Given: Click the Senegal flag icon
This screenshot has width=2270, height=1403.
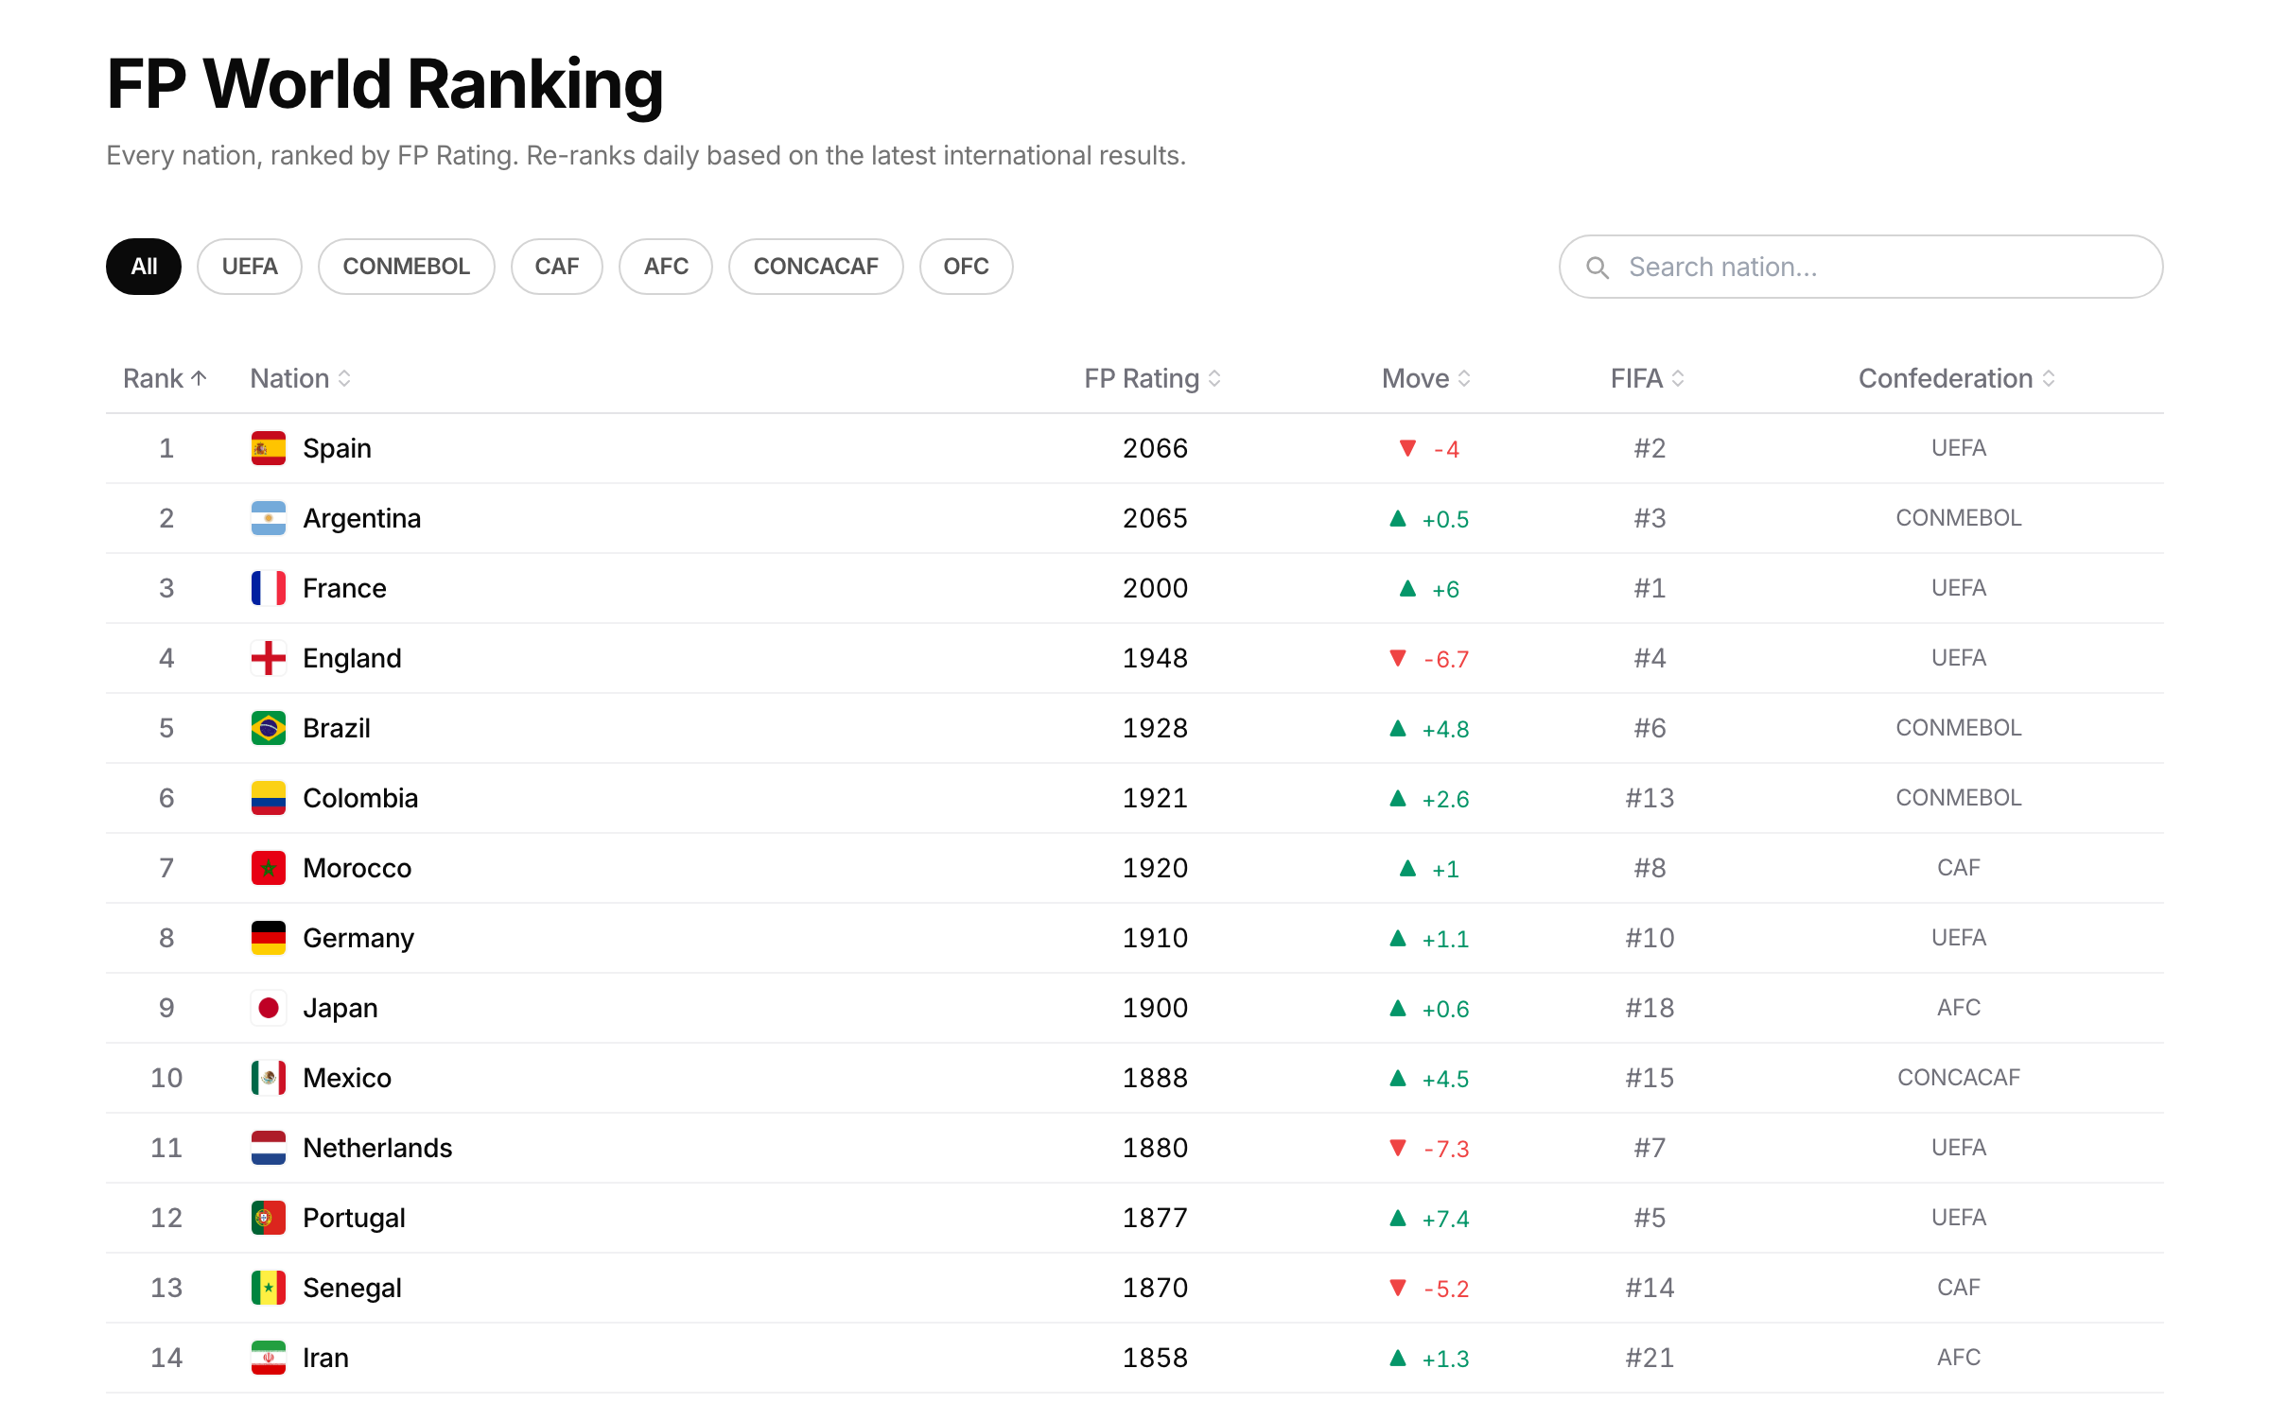Looking at the screenshot, I should coord(269,1288).
